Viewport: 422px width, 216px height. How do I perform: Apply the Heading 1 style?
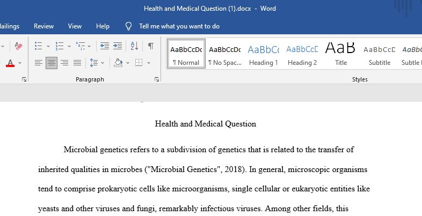coord(264,54)
